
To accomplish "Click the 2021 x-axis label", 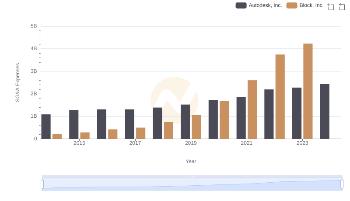I will click(246, 143).
